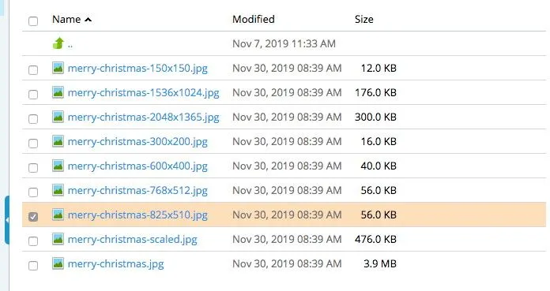Click the Name sort arrow
Viewport: 550px width, 291px height.
coord(88,20)
